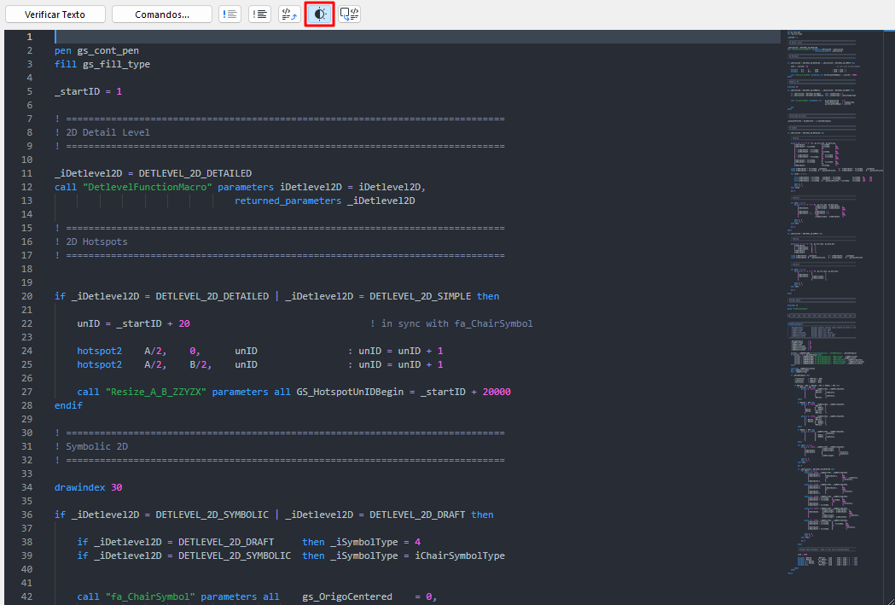
Task: Click the drawindex keyword on line 34
Action: point(80,487)
